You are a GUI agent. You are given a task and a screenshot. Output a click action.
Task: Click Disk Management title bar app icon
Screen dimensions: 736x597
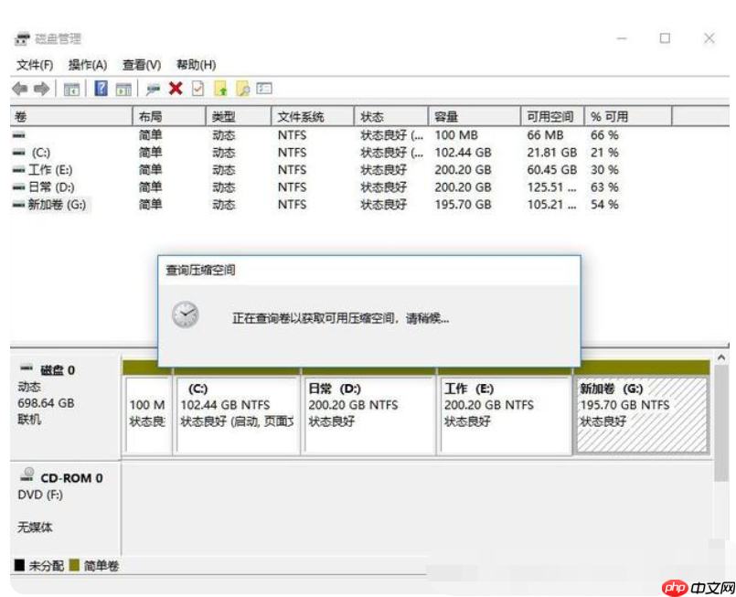22,38
